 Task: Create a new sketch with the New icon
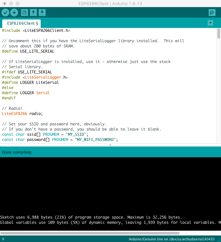click(24, 12)
